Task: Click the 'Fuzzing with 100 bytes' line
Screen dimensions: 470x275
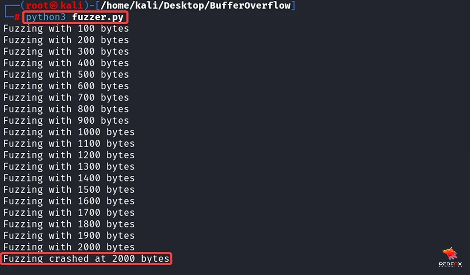Action: (66, 28)
